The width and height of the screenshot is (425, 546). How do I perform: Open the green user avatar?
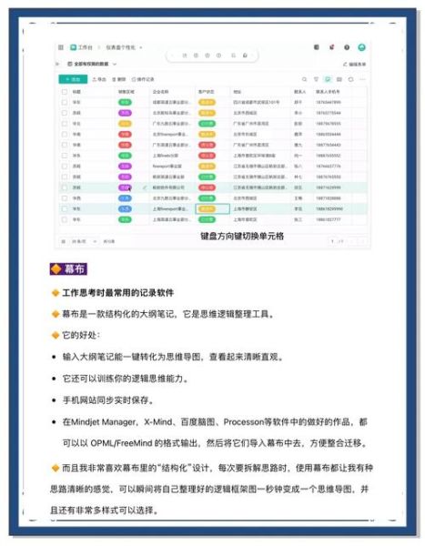pos(361,47)
